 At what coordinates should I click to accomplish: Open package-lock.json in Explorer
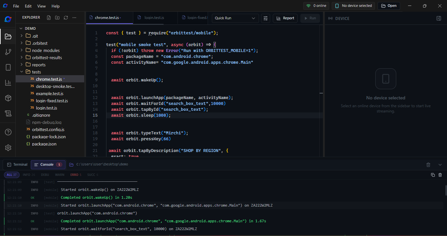click(x=50, y=137)
